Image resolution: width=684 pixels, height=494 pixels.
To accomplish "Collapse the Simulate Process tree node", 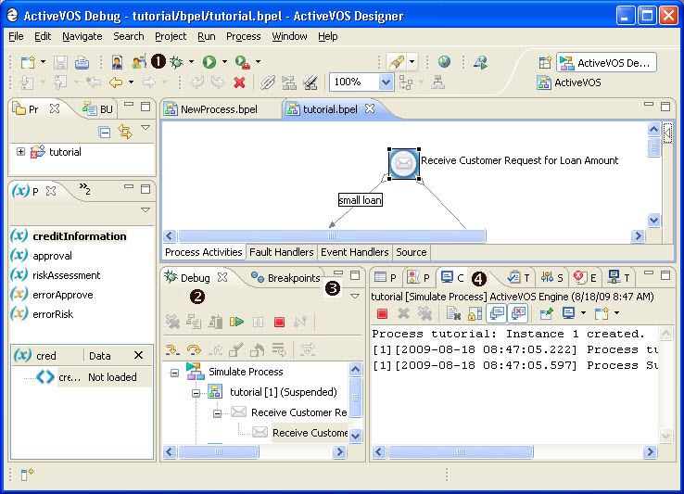I will pos(174,373).
